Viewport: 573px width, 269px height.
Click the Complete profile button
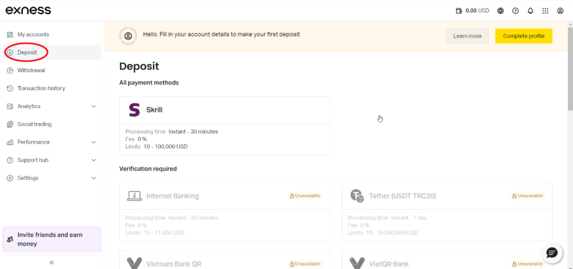click(523, 36)
